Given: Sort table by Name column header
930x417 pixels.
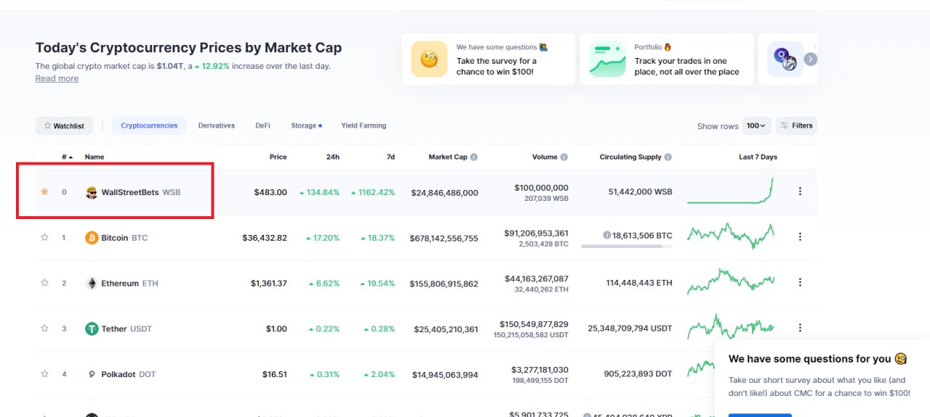Looking at the screenshot, I should pos(94,157).
